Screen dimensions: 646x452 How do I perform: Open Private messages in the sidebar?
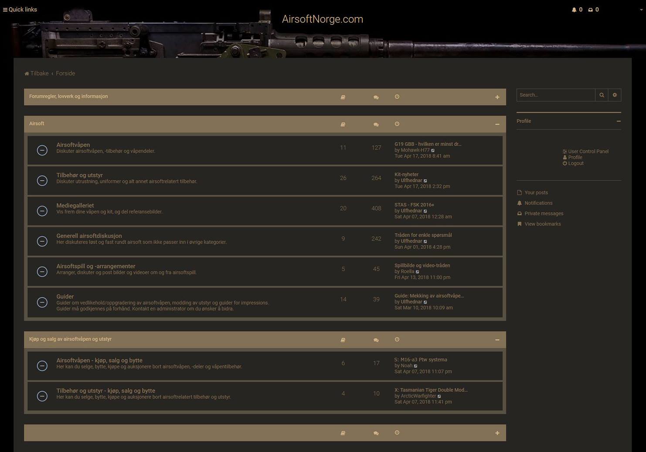tap(540, 214)
